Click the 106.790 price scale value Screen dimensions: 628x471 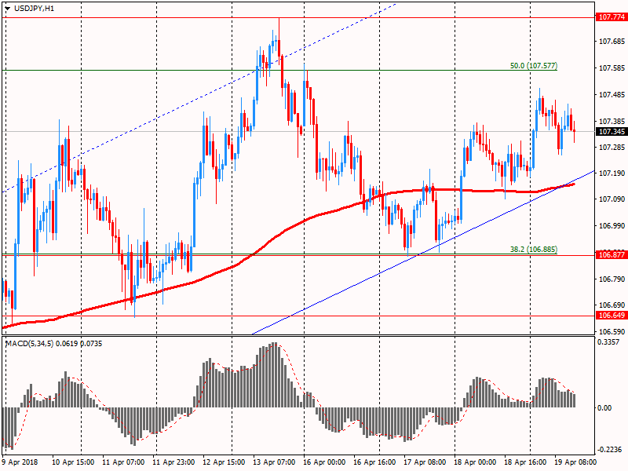612,279
